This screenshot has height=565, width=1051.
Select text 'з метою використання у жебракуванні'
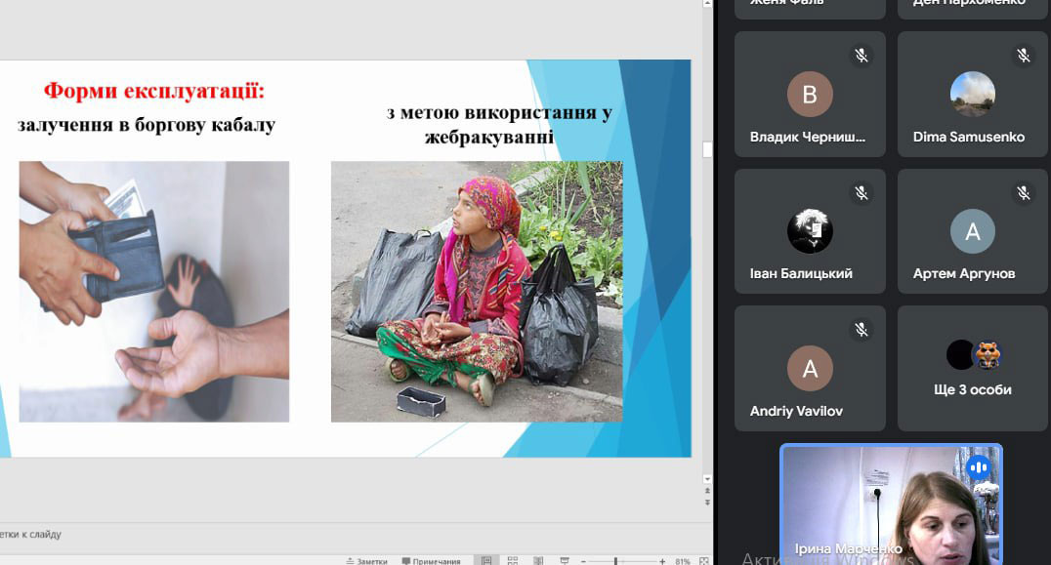(499, 125)
